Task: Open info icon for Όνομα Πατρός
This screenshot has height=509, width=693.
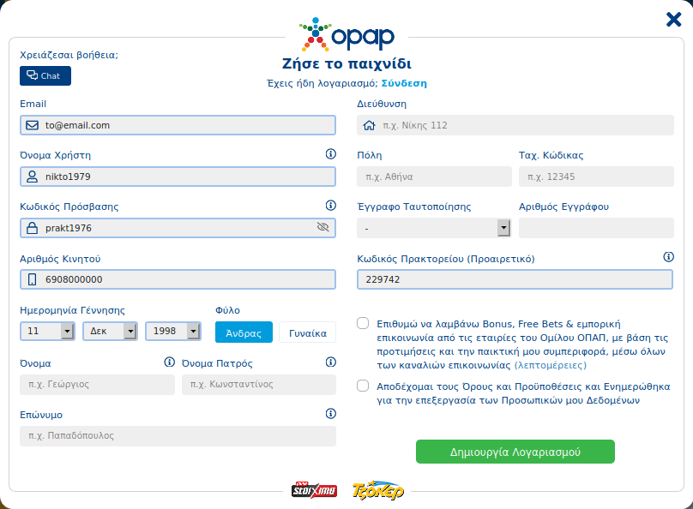Action: (330, 362)
